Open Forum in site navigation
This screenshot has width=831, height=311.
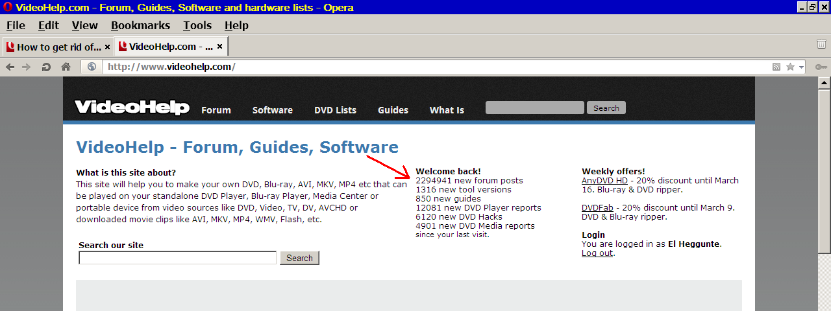pos(216,110)
